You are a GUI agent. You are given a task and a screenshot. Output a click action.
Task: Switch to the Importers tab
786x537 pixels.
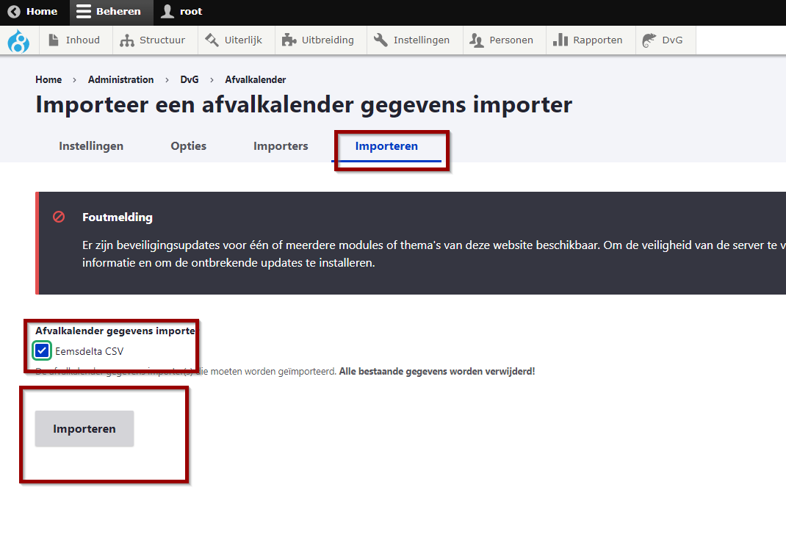click(x=281, y=146)
